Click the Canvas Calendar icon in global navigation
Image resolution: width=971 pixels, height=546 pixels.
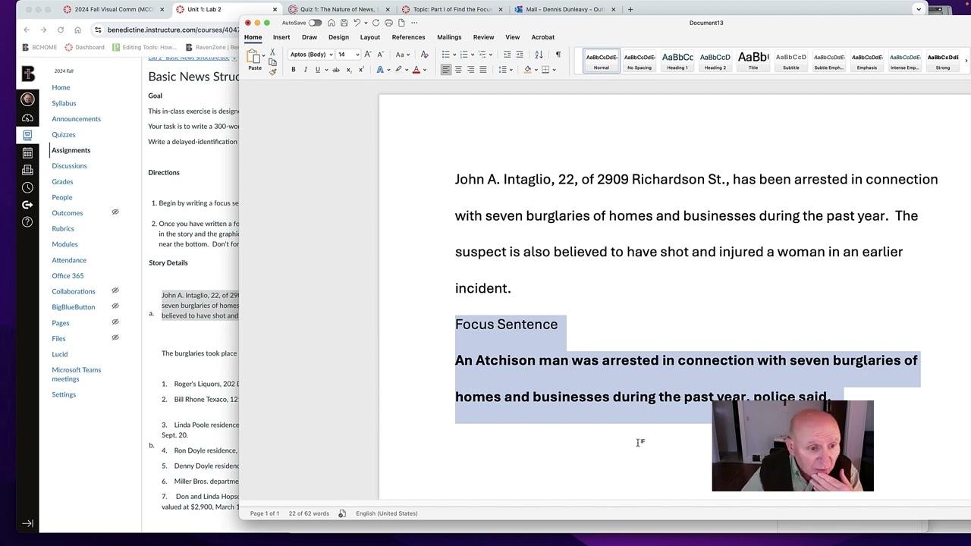click(27, 152)
